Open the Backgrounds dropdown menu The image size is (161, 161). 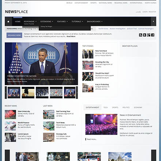[x=94, y=22]
